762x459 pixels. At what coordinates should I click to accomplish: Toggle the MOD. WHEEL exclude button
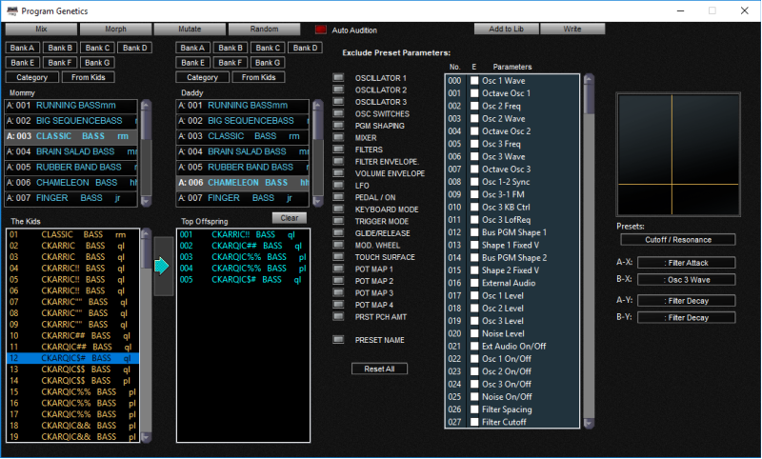(x=338, y=244)
